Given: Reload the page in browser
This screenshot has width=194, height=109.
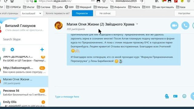Looking at the screenshot, I should click(5, 1).
